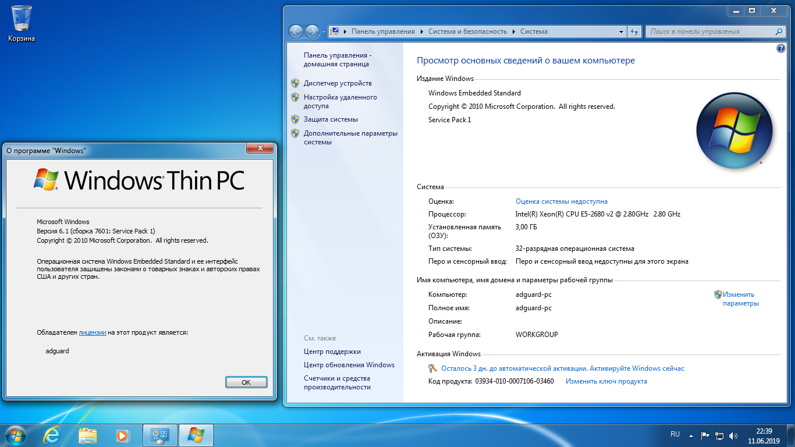This screenshot has height=447, width=795.
Task: Click the refresh button next to address bar
Action: [x=634, y=31]
